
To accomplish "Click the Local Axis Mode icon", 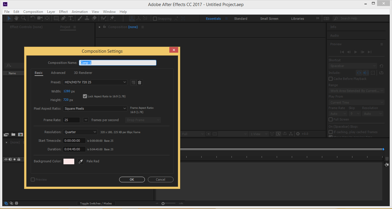I will pyautogui.click(x=132, y=18).
